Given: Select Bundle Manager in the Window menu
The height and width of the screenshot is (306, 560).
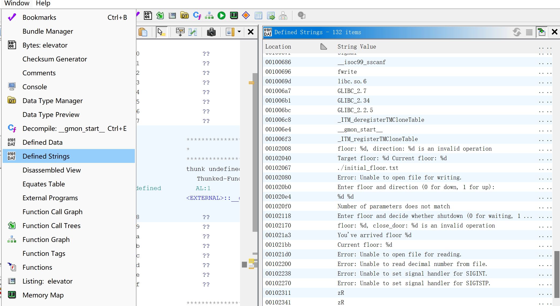Looking at the screenshot, I should 68,31.
